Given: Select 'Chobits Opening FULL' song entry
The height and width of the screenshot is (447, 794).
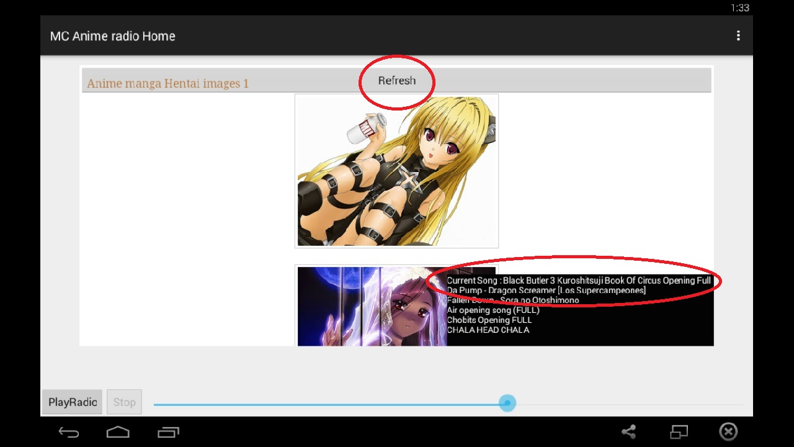Looking at the screenshot, I should tap(489, 320).
